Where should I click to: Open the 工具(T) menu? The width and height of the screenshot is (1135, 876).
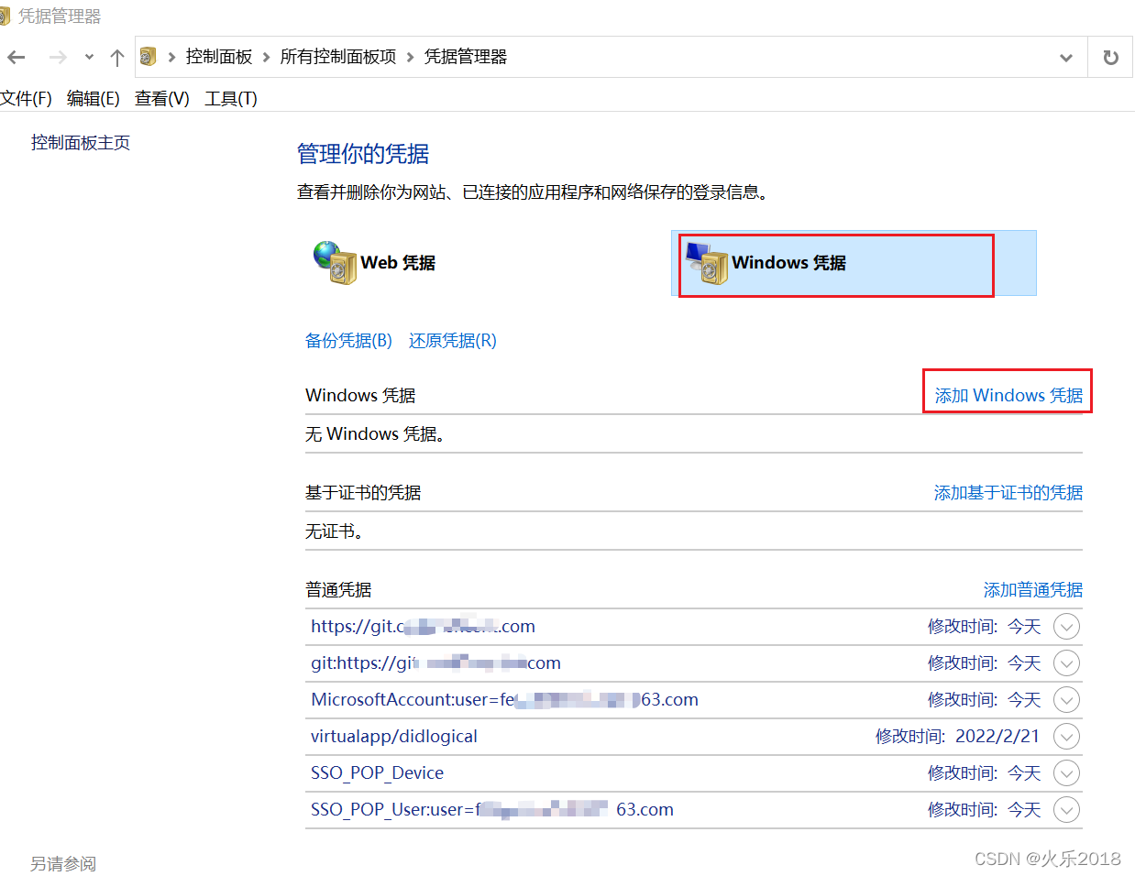[230, 98]
